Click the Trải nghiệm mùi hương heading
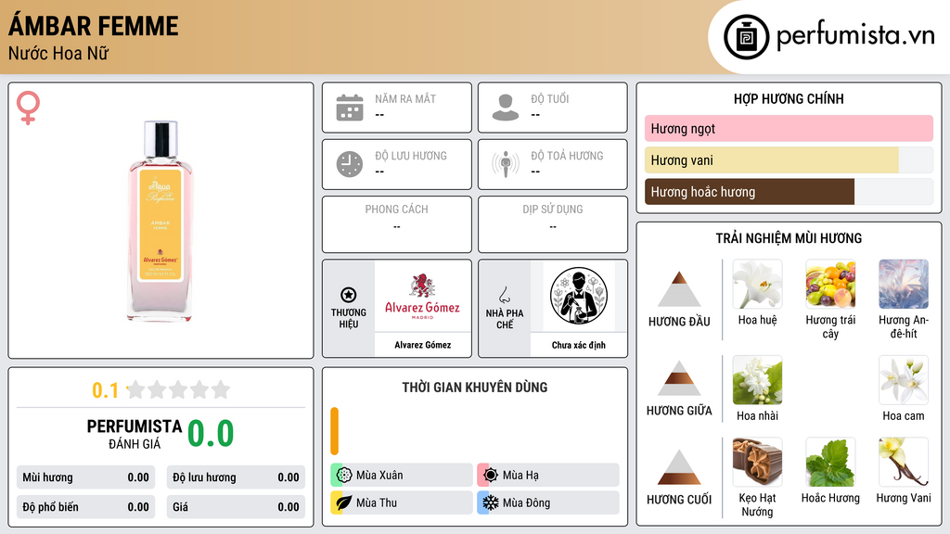 [x=789, y=238]
